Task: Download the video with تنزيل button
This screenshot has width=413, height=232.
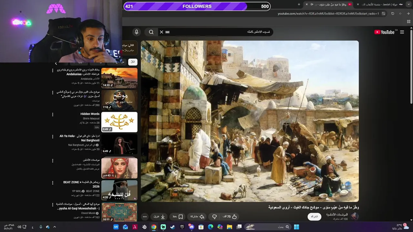Action: pyautogui.click(x=159, y=217)
